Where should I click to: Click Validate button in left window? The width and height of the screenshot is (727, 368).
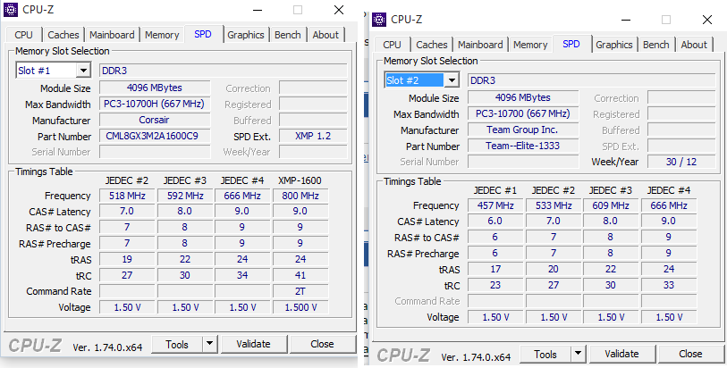253,344
